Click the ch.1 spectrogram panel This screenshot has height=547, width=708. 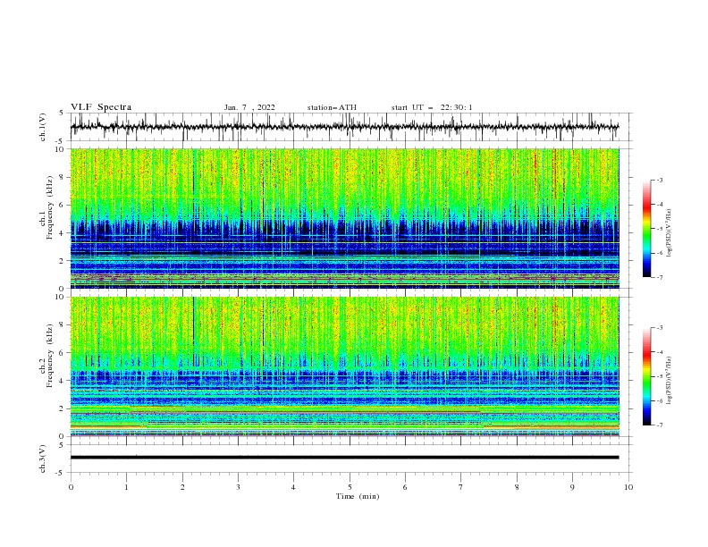[344, 218]
